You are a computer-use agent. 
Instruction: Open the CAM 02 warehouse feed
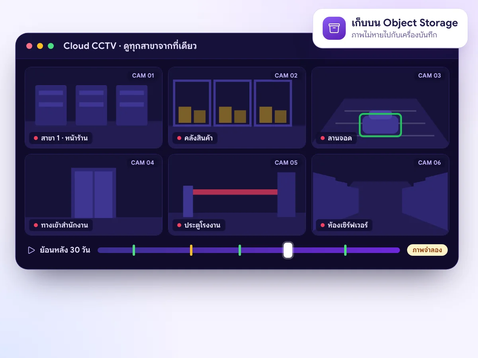coord(237,108)
